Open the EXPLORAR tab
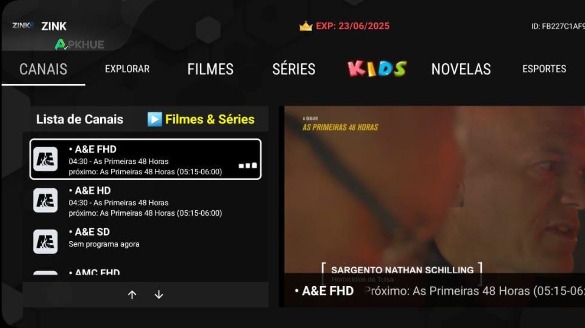Image resolution: width=585 pixels, height=328 pixels. (127, 69)
